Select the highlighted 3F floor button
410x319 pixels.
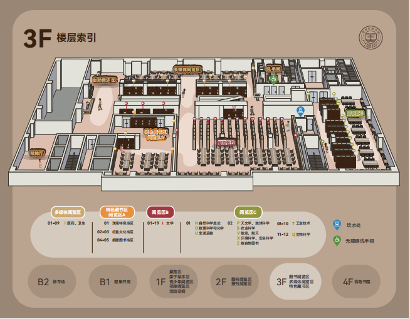[x=295, y=282]
